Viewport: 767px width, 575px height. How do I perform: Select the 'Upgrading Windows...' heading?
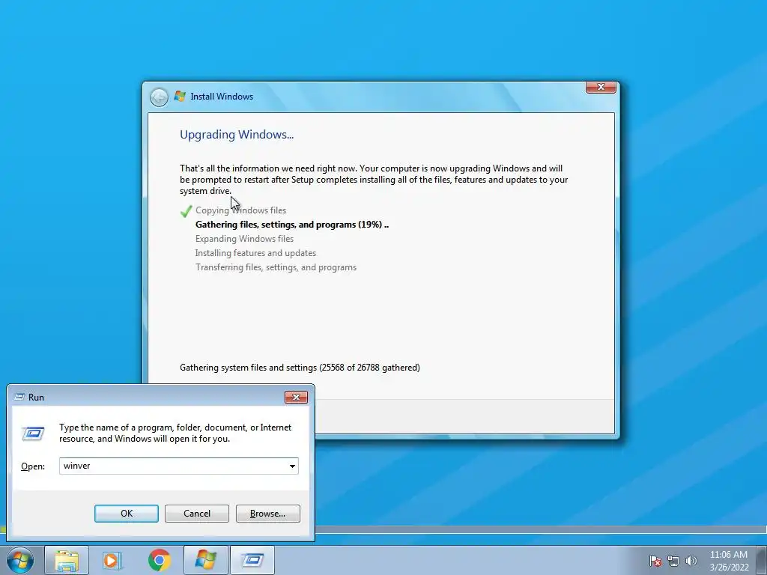point(237,135)
